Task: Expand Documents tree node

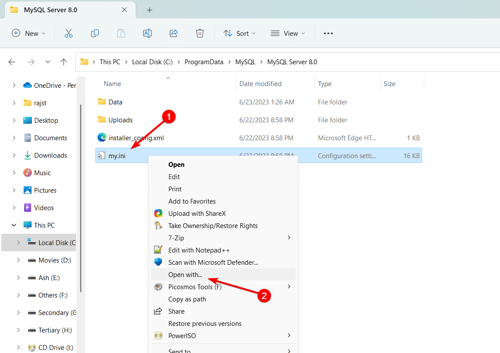Action: (x=14, y=138)
